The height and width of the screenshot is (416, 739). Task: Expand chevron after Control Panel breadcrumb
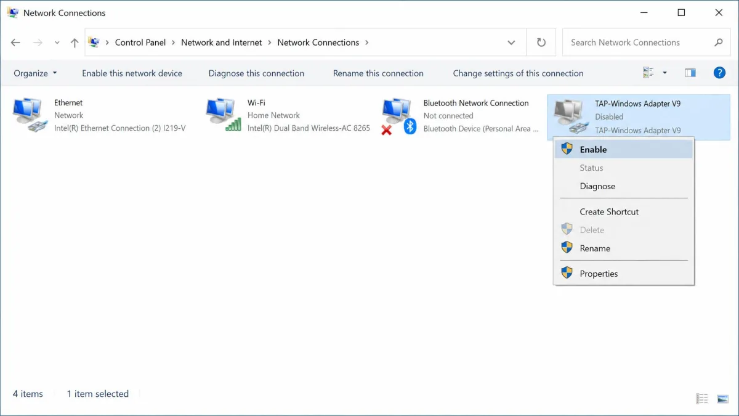coord(173,43)
